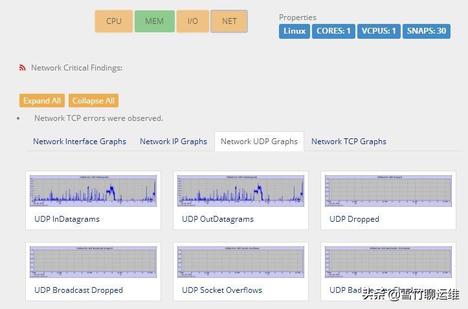Click the SNAPS: 30 property badge
This screenshot has width=468, height=309.
point(426,31)
